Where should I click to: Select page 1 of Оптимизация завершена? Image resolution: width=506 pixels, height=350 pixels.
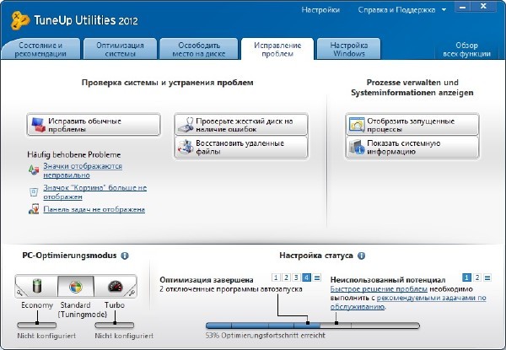(x=276, y=277)
